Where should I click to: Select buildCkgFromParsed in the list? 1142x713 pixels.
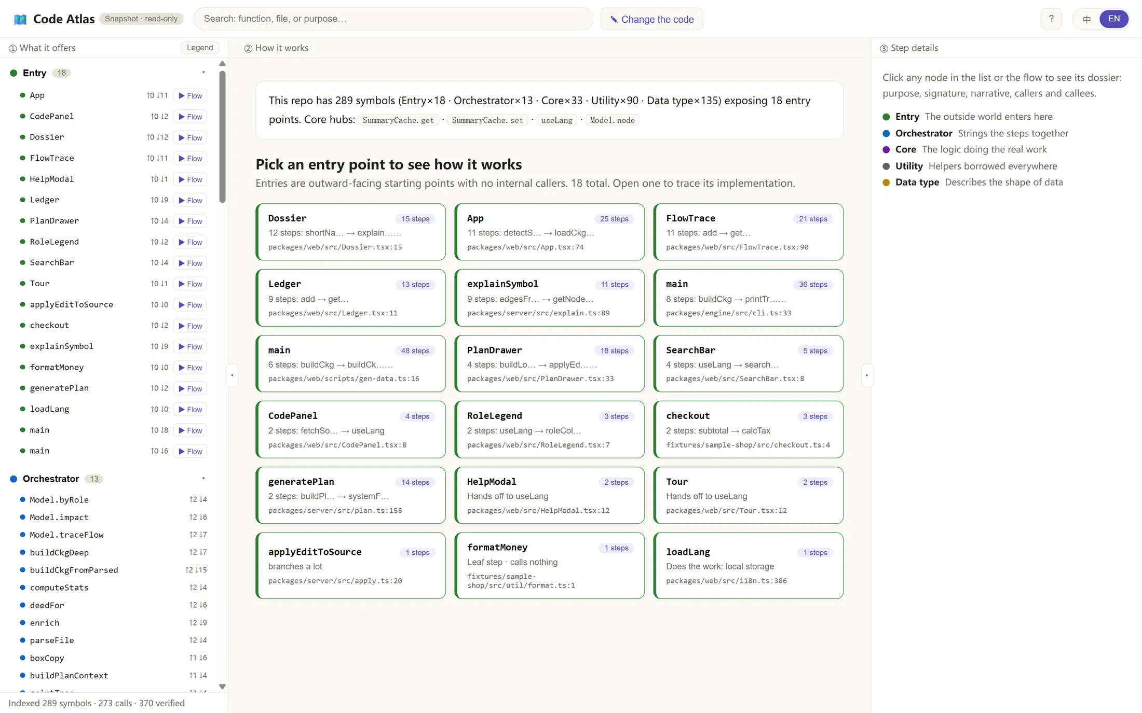pyautogui.click(x=113, y=570)
